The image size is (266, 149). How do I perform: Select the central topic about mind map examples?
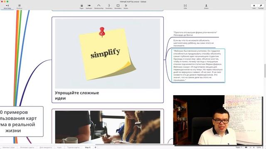pyautogui.click(x=22, y=121)
